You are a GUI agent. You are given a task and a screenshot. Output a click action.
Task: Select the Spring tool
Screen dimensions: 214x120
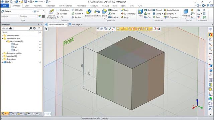[x=157, y=14]
